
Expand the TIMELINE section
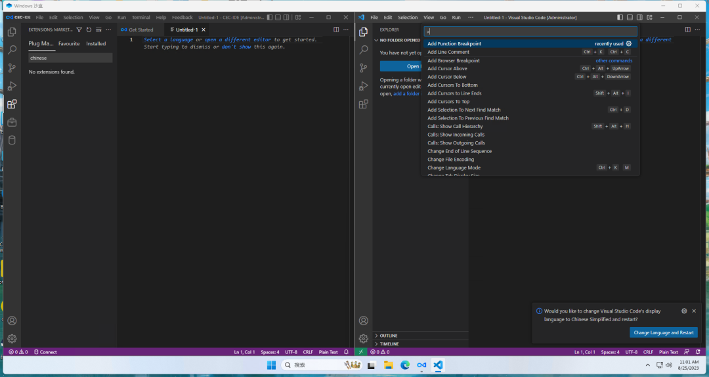(x=421, y=344)
